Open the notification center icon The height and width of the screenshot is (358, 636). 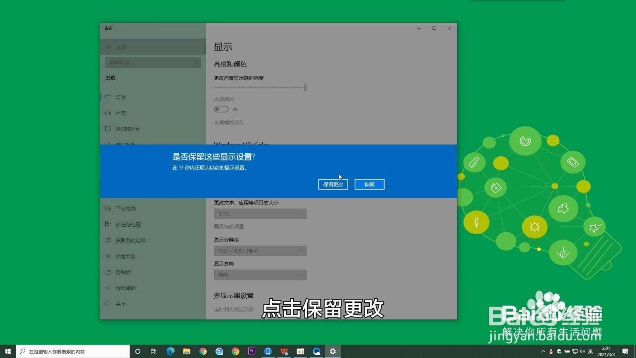625,351
